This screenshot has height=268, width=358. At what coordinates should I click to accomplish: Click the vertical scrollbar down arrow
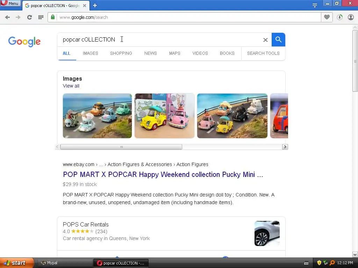point(355,254)
